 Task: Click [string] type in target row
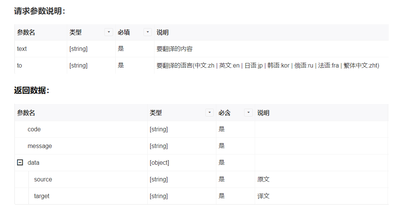click(159, 196)
